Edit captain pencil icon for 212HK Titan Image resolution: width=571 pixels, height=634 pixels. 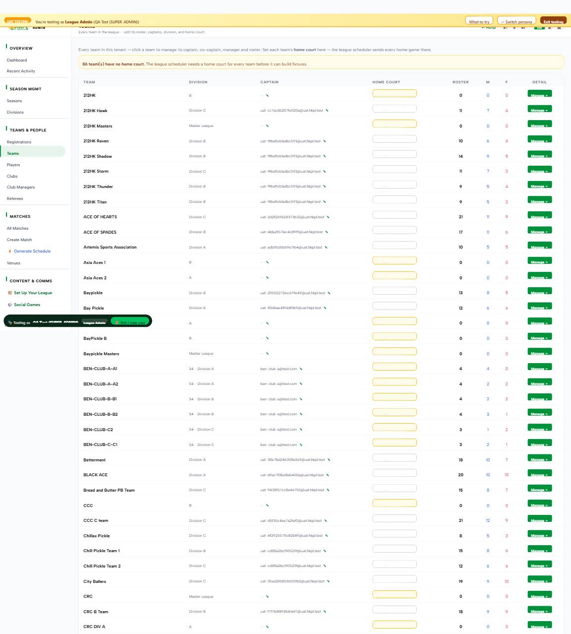tap(324, 202)
